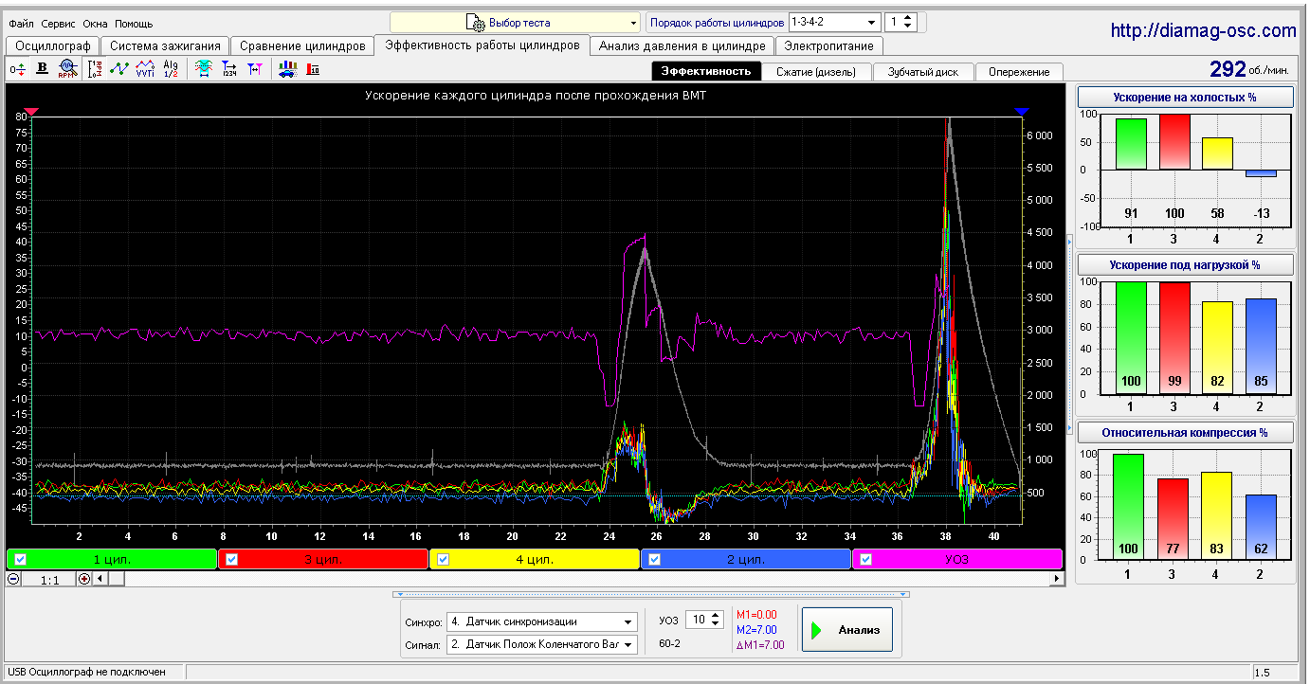Click the 60-2 disk type label
Screen dimensions: 1310x684
[672, 644]
